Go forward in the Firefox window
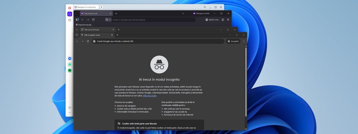358x134 pixels. 88,20
